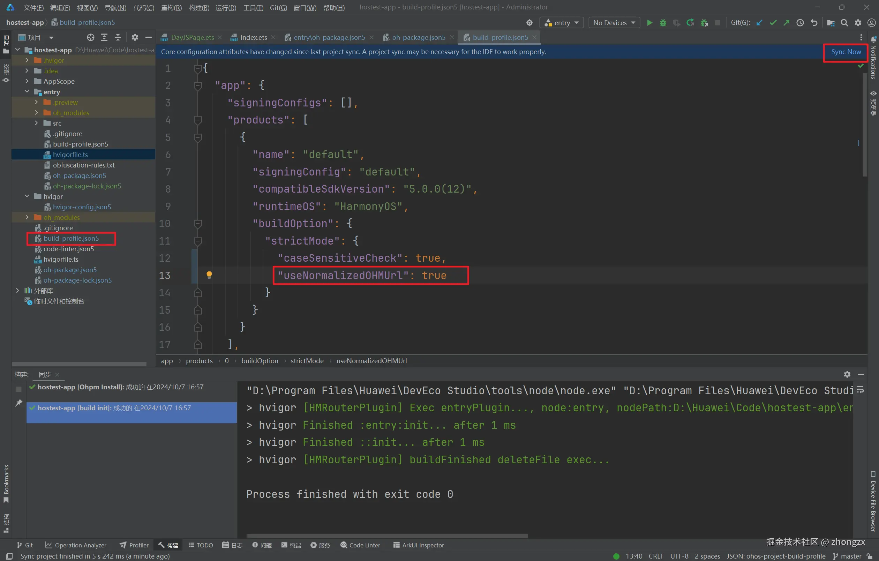This screenshot has height=561, width=879.
Task: Click the locate-file crosshair icon in project panel
Action: coord(91,37)
